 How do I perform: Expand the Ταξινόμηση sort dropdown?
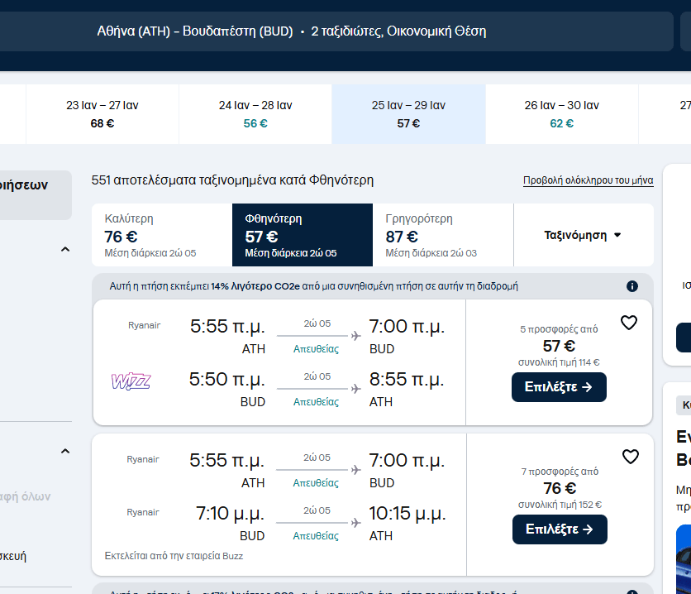point(583,235)
